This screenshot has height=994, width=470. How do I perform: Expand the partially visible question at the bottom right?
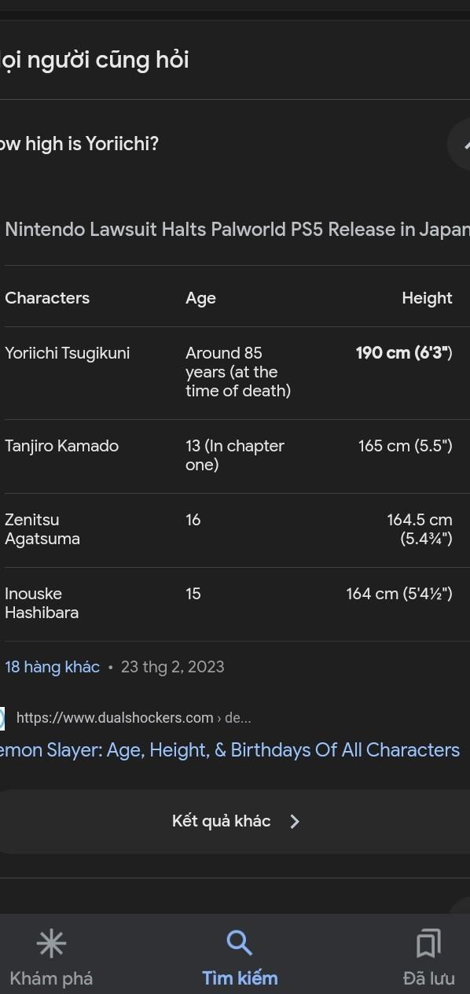tap(462, 906)
